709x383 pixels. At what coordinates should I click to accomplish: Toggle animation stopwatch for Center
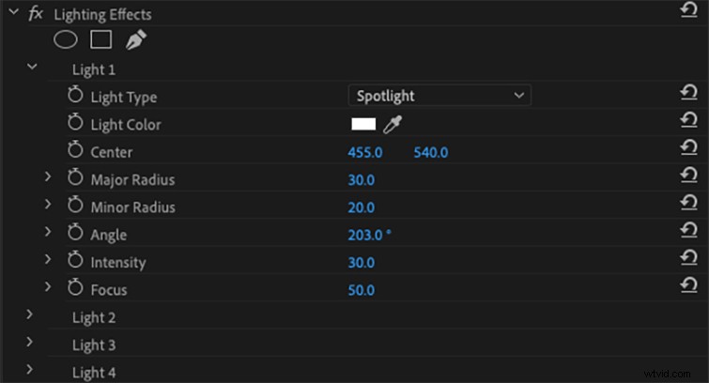[75, 149]
